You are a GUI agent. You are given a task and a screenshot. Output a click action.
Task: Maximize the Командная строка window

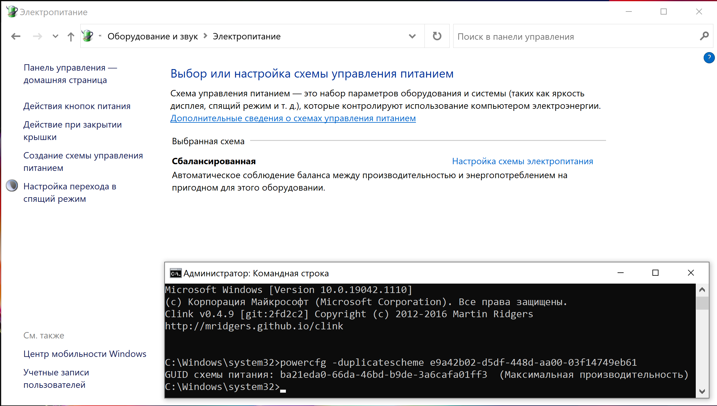pos(655,273)
